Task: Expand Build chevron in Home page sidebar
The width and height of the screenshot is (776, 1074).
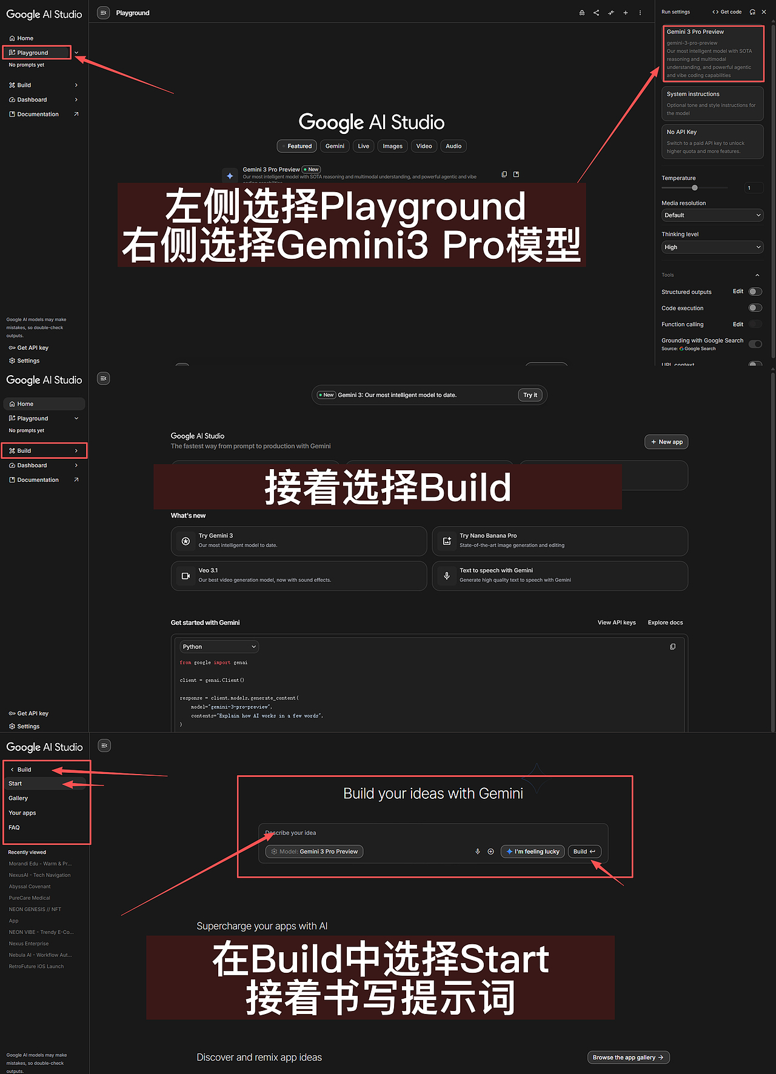Action: click(x=76, y=451)
